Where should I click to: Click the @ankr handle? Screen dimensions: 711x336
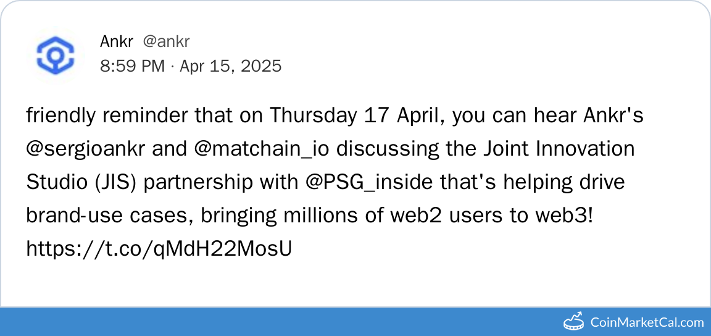point(166,41)
